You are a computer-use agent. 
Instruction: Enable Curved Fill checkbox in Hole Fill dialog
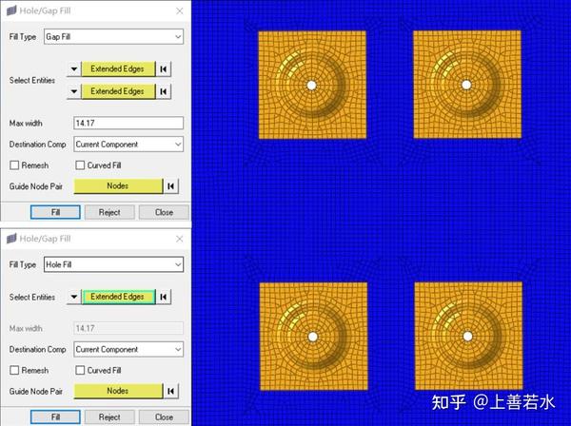coord(80,370)
